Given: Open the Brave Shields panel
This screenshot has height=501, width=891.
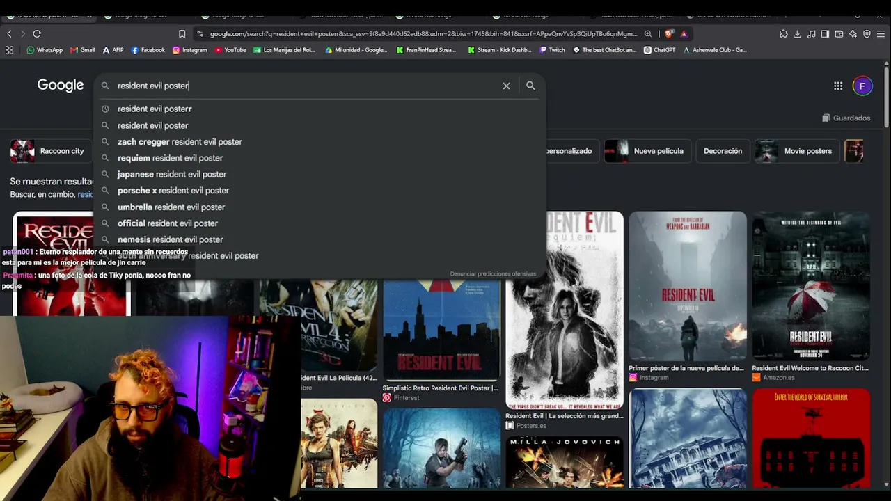Looking at the screenshot, I should tap(669, 33).
